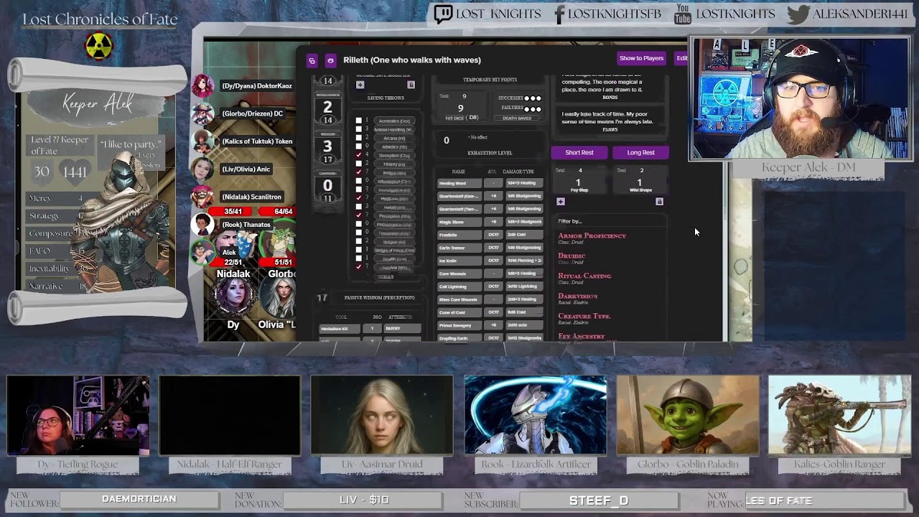
Task: Click the Wild Shape resource value
Action: (x=640, y=183)
